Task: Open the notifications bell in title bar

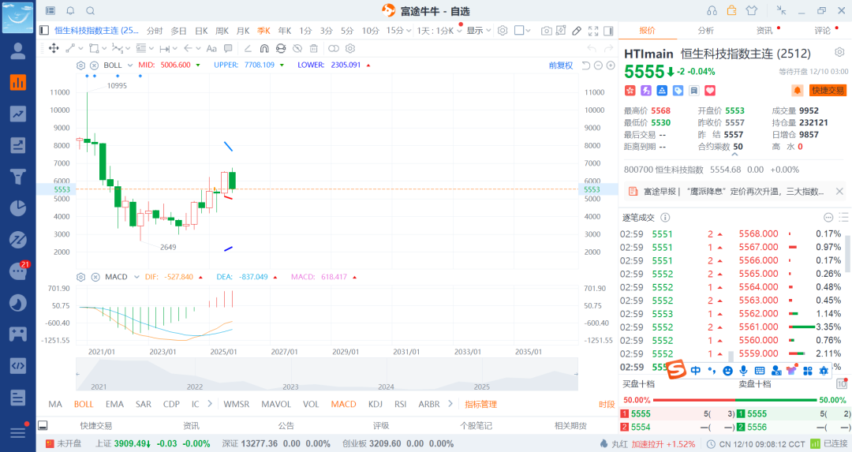Action: click(71, 11)
